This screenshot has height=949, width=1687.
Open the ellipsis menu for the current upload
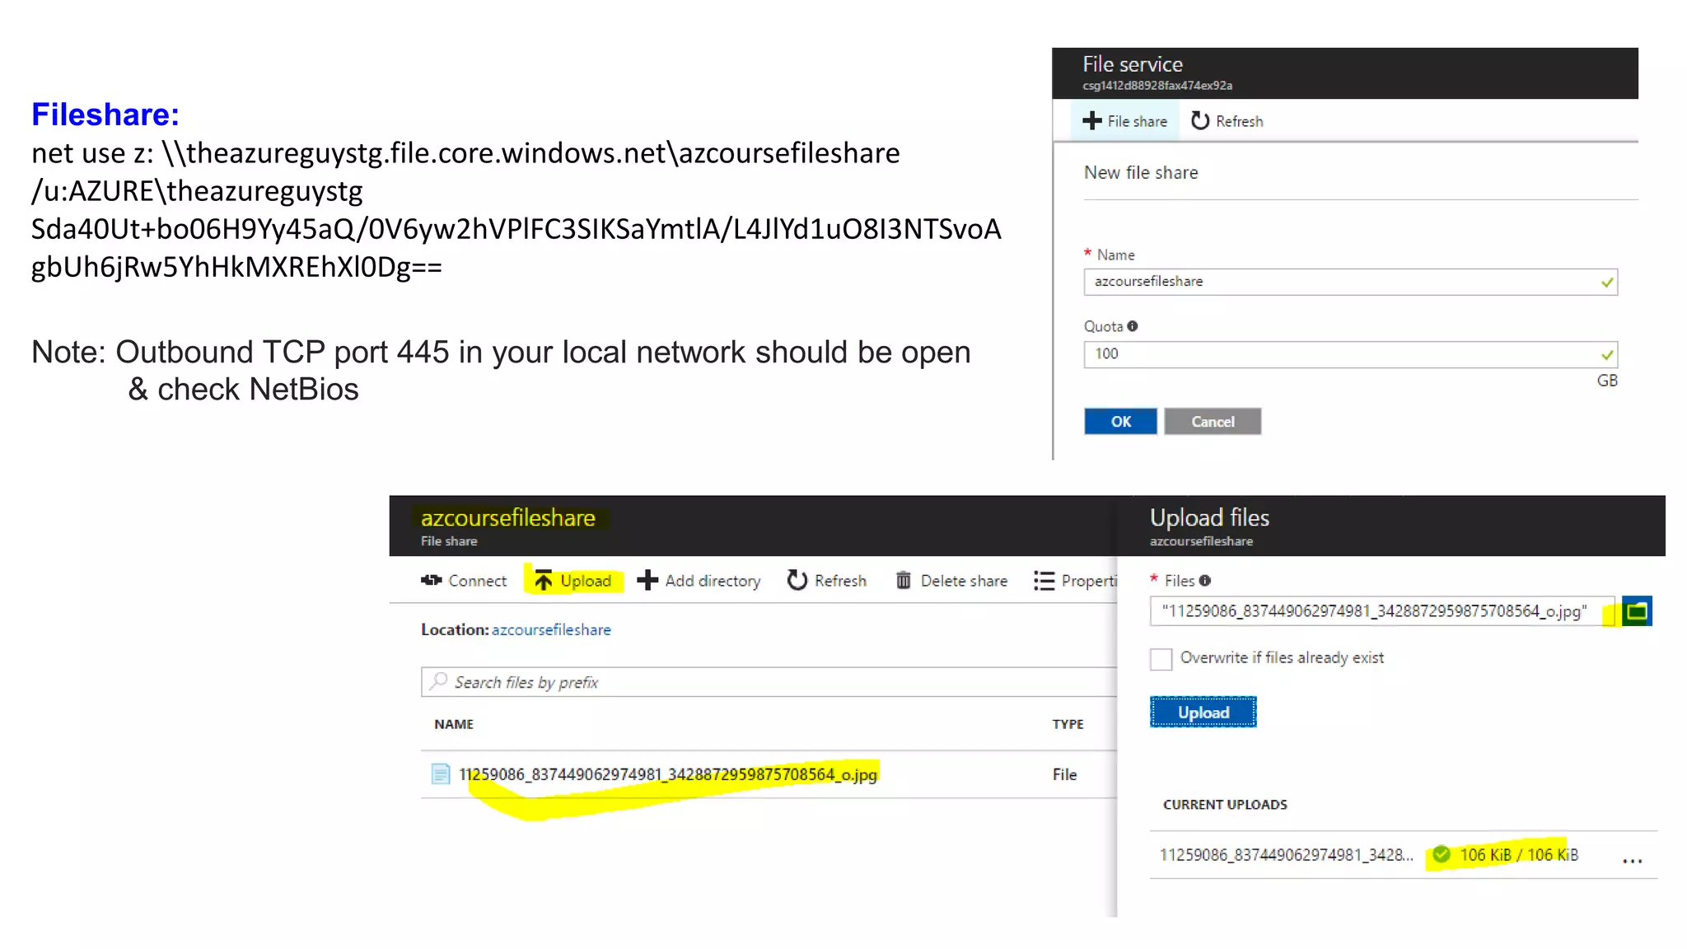point(1632,861)
